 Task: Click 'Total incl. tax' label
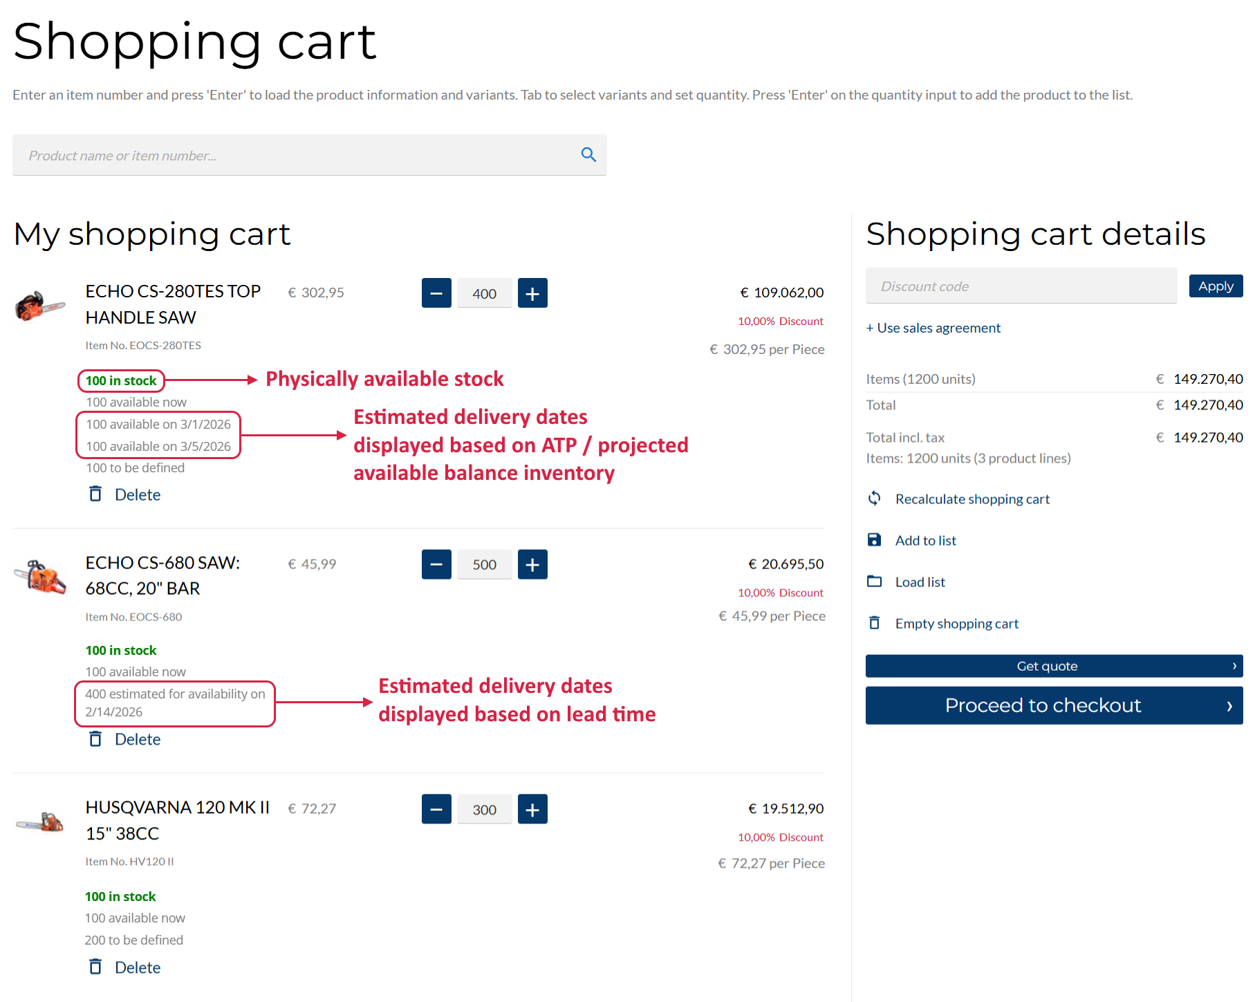coord(905,437)
